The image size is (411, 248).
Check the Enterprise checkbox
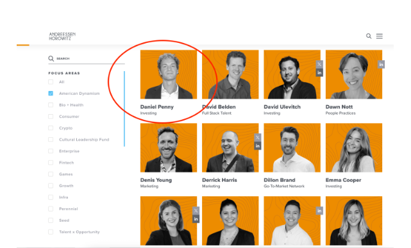click(x=51, y=151)
